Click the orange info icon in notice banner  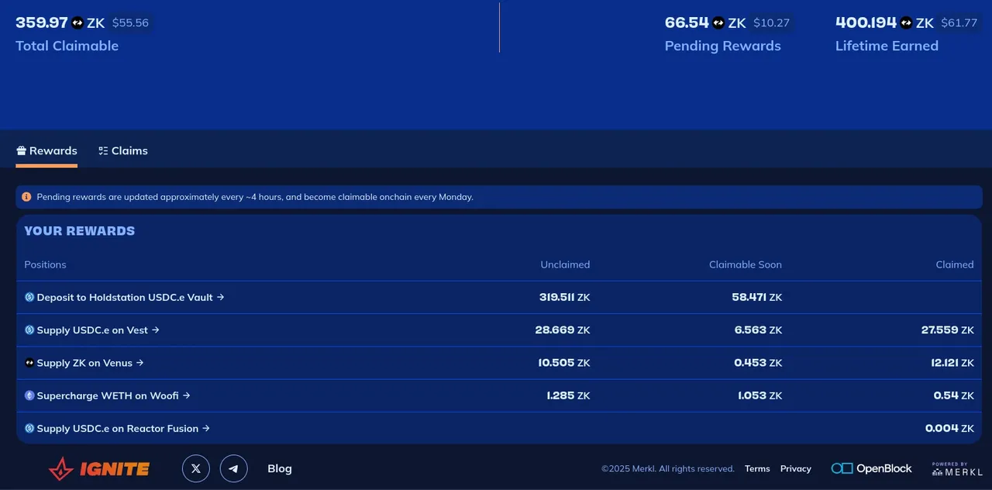(26, 197)
